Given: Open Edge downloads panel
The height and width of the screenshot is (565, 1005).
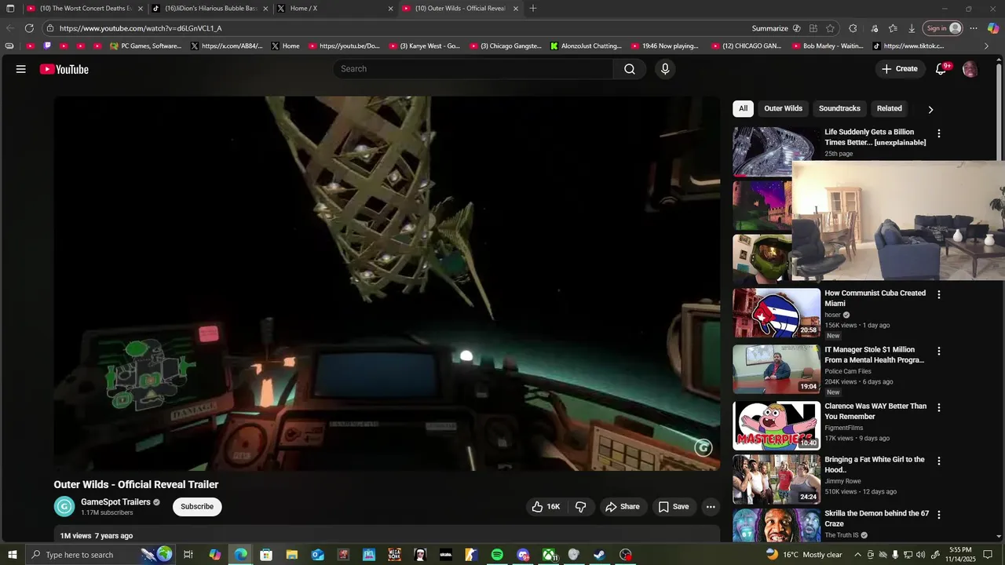Looking at the screenshot, I should point(912,28).
